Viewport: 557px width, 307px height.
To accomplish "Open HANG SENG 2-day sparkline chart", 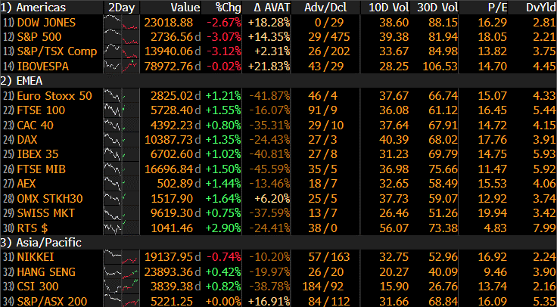I will coord(121,272).
